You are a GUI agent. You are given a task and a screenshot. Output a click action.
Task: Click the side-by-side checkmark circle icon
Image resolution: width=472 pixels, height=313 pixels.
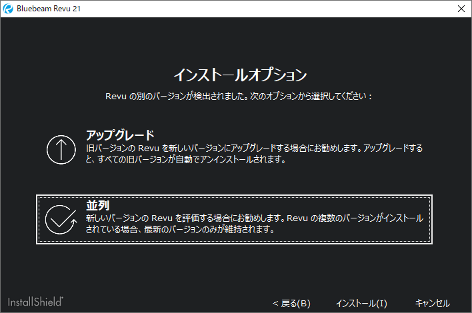[x=61, y=220]
